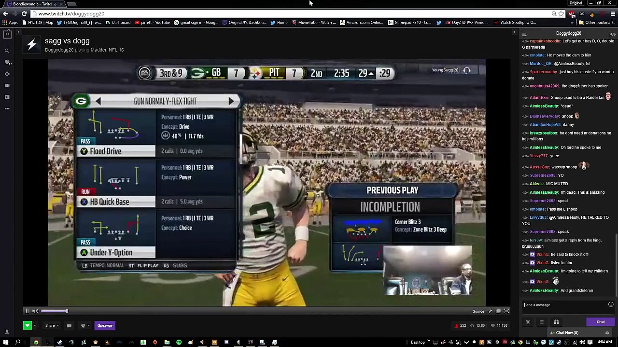Show the hidden bookmarks overflow chevron
The width and height of the screenshot is (618, 347).
573,23
